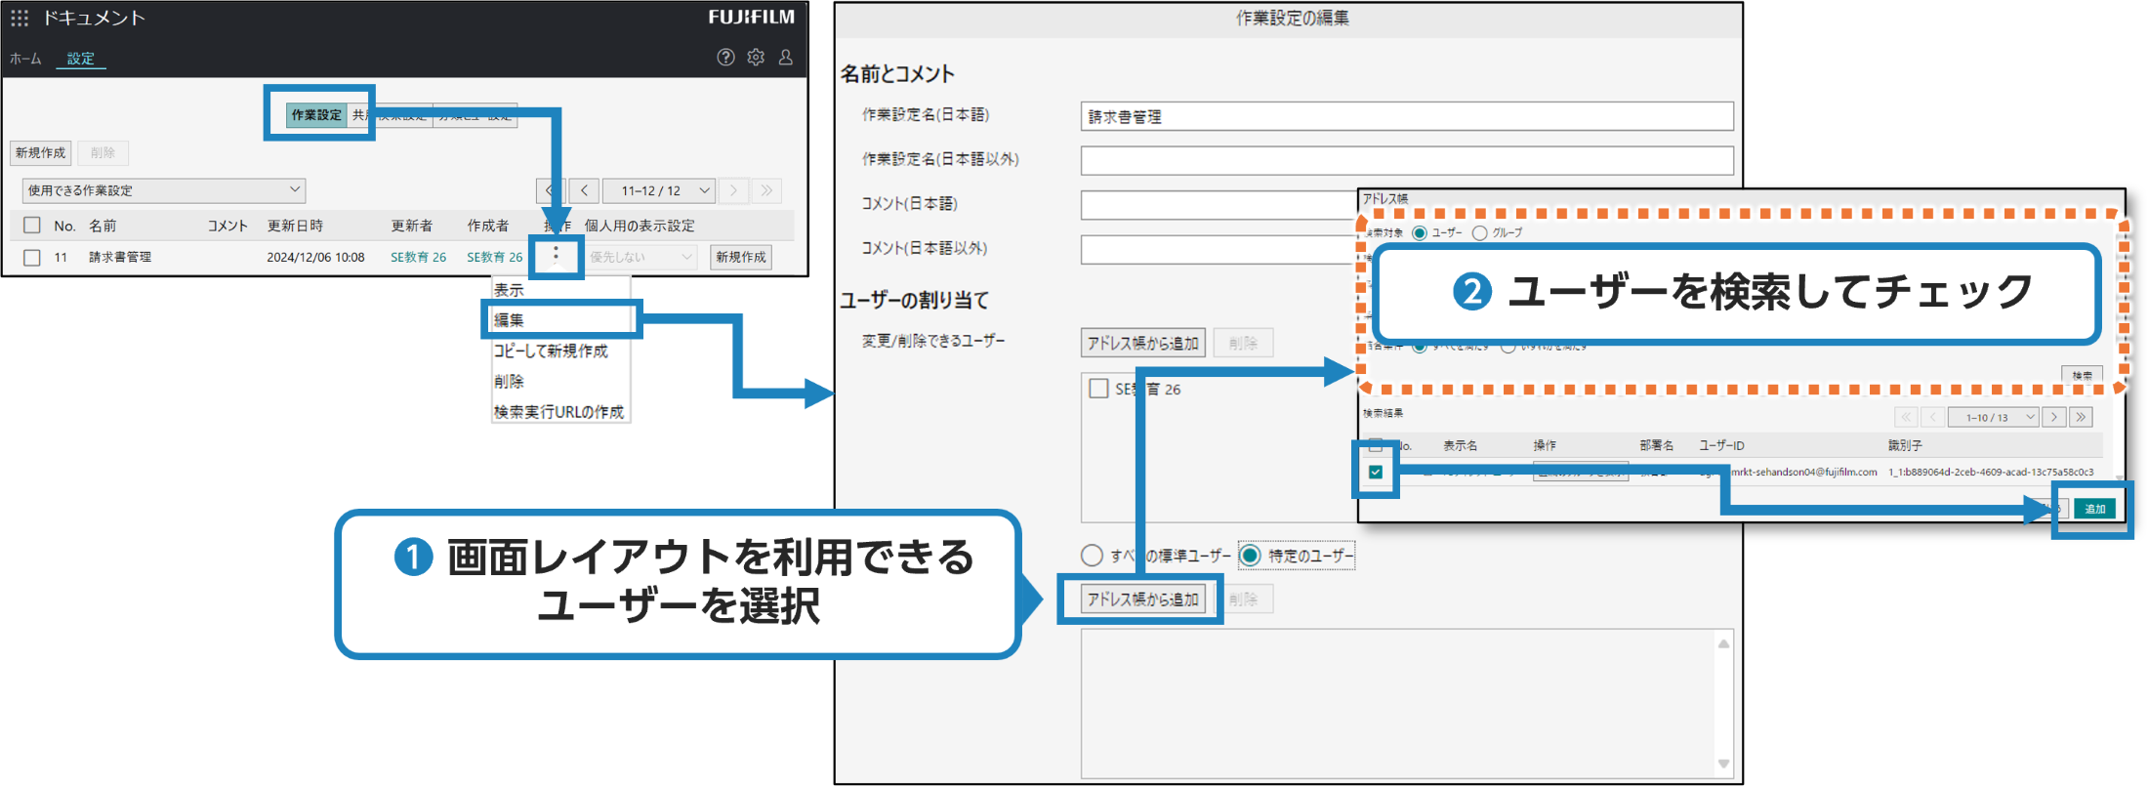Open the 優先しない display setting dropdown
2148x786 pixels.
(x=640, y=257)
